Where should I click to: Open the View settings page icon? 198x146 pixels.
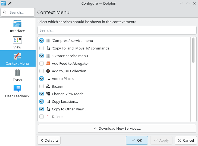click(17, 40)
